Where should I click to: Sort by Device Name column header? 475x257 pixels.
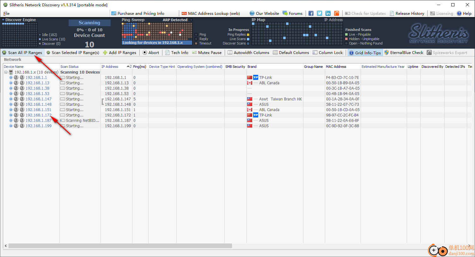(31, 67)
